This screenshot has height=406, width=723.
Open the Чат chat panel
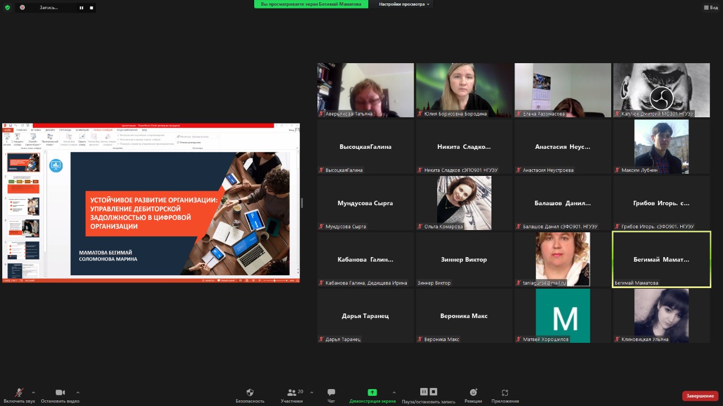pos(331,393)
